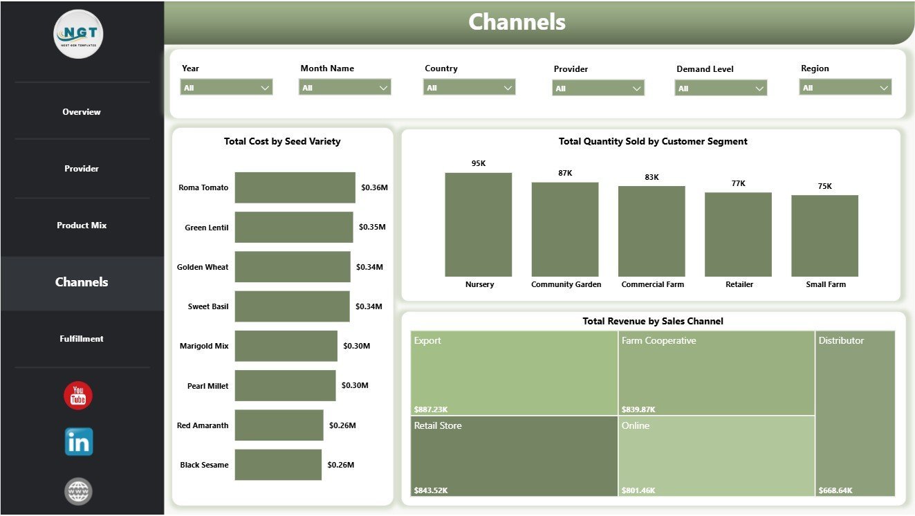Viewport: 915px width, 516px height.
Task: Click the 77K Retailer data label
Action: [738, 183]
